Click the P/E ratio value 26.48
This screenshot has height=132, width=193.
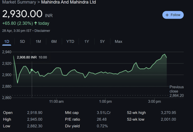tap(102, 119)
